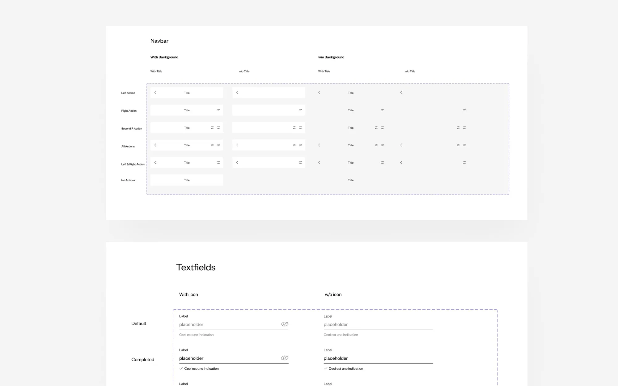
Task: Click rightmost filter icon, Second R Action no-background titled navbar
Action: (x=382, y=128)
